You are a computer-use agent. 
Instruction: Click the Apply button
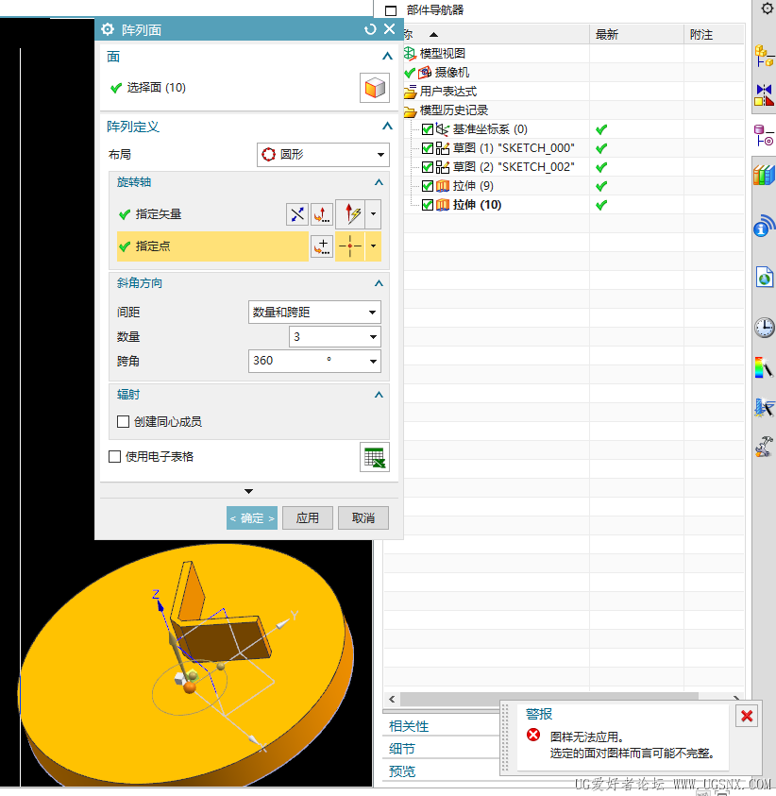click(x=308, y=518)
